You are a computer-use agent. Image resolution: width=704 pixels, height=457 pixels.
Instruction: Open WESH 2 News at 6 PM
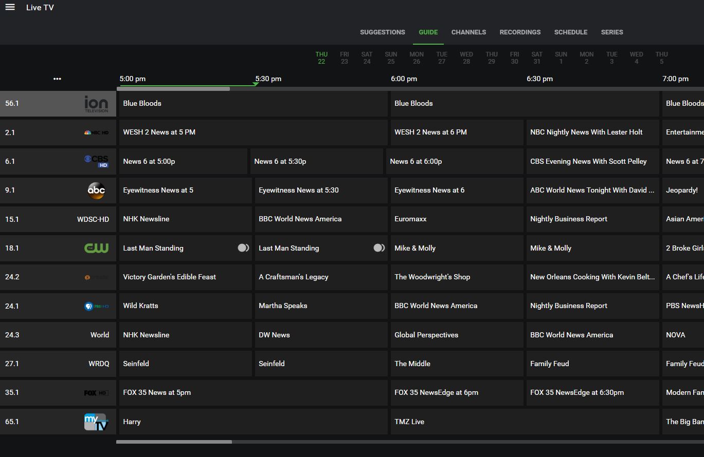point(457,132)
